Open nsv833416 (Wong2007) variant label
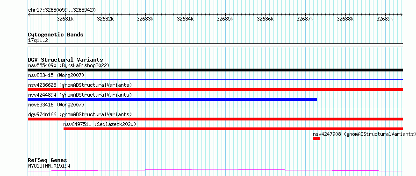This screenshot has width=416, height=176. point(56,105)
